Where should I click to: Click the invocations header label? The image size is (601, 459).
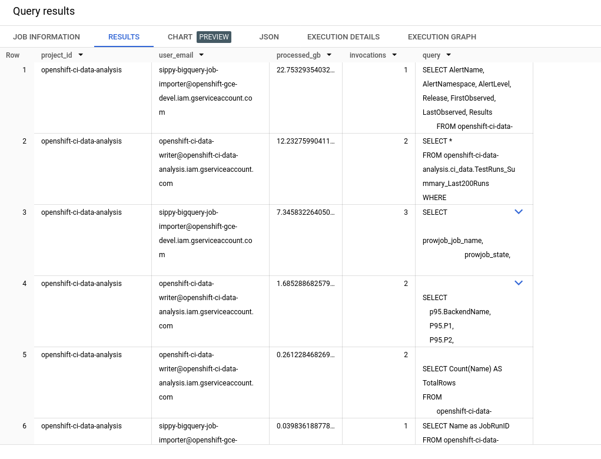point(367,55)
